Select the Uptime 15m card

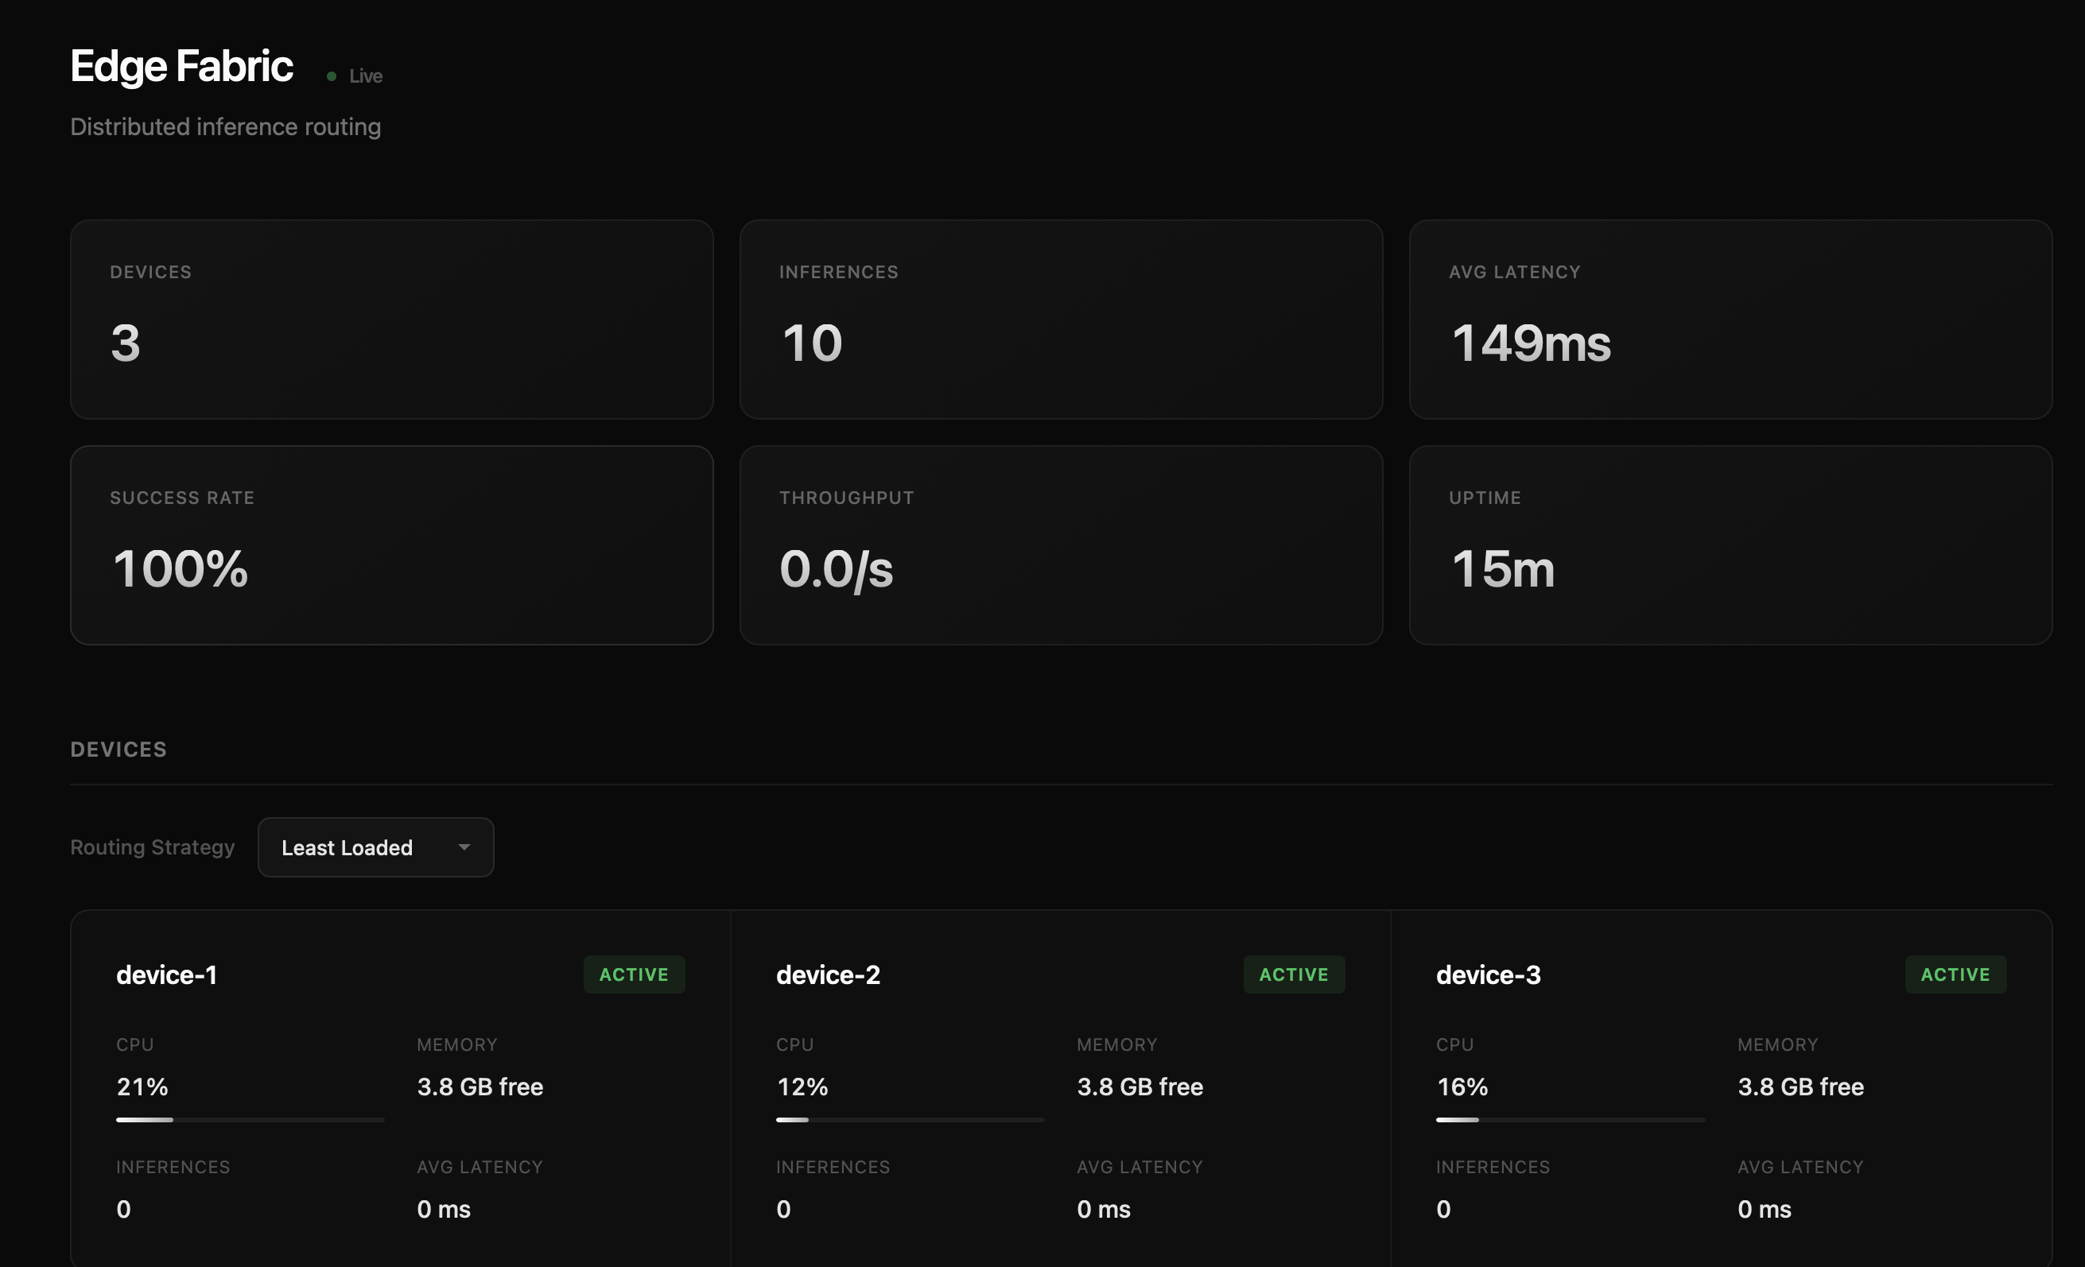click(x=1730, y=545)
